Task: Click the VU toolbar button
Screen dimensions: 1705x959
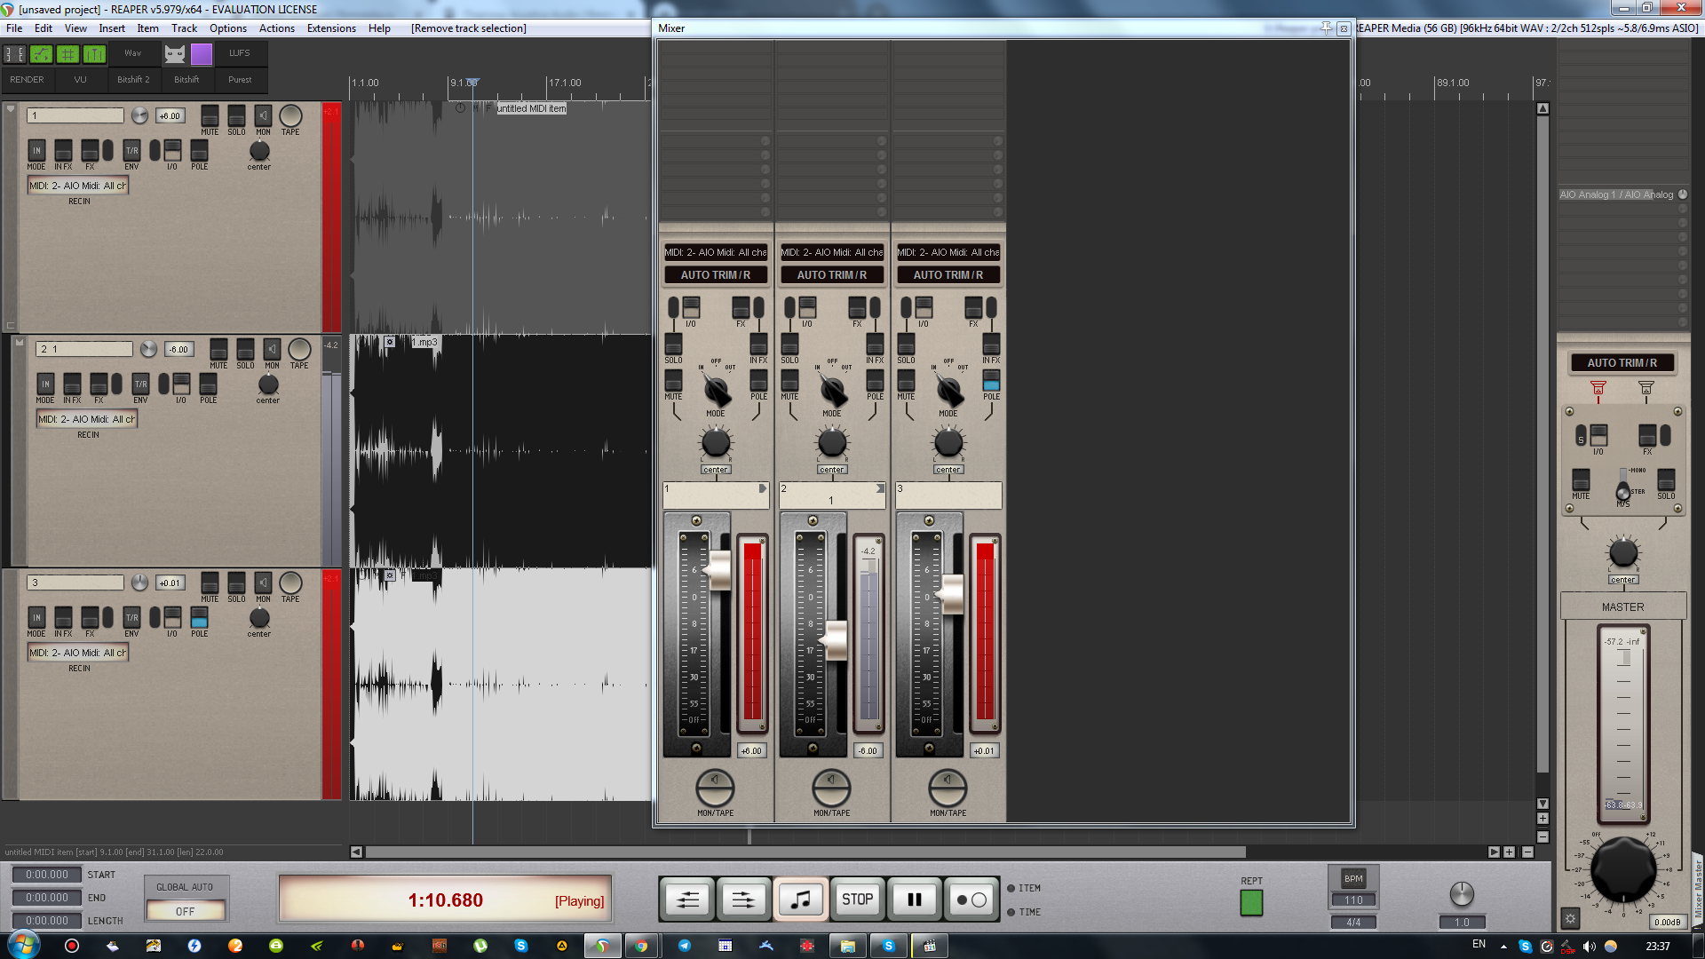Action: [80, 80]
